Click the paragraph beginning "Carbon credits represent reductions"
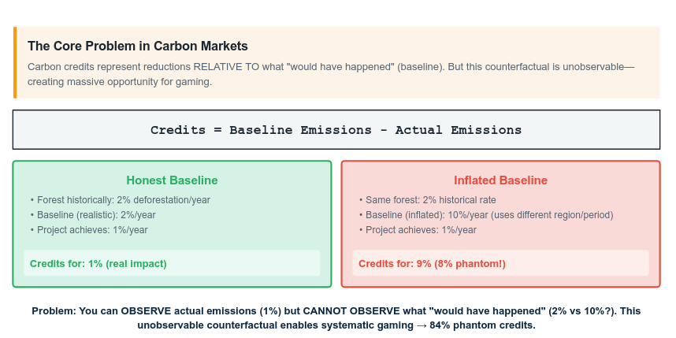 pos(330,74)
